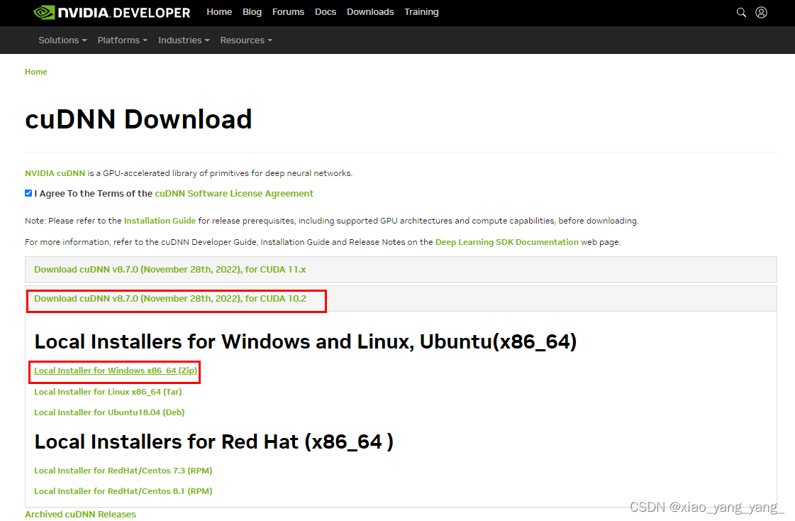Open Deep Learning SDK Documentation link
Viewport: 795px width, 521px height.
[x=506, y=242]
